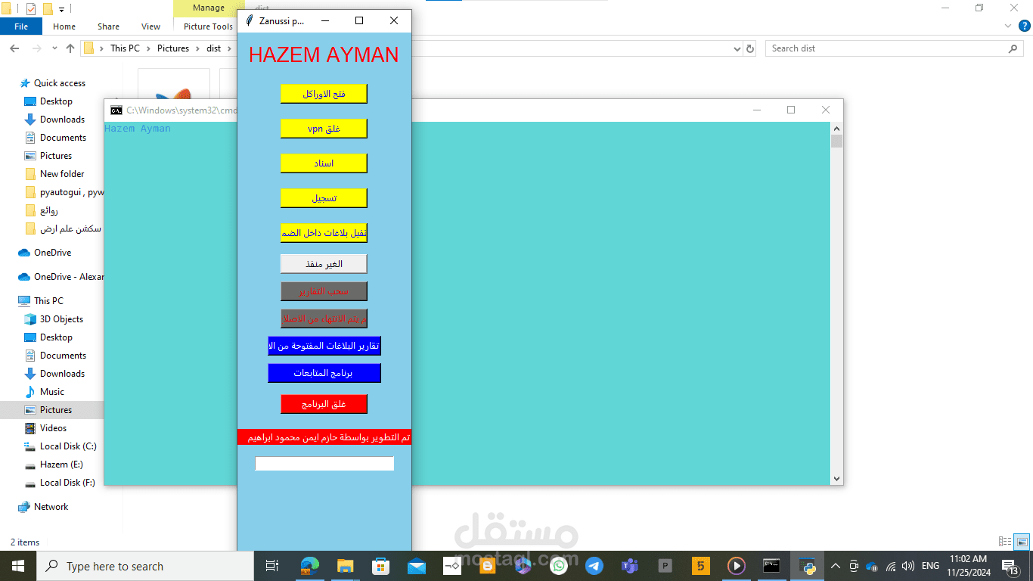The height and width of the screenshot is (581, 1033).
Task: Open the notification center icon
Action: [x=1010, y=567]
